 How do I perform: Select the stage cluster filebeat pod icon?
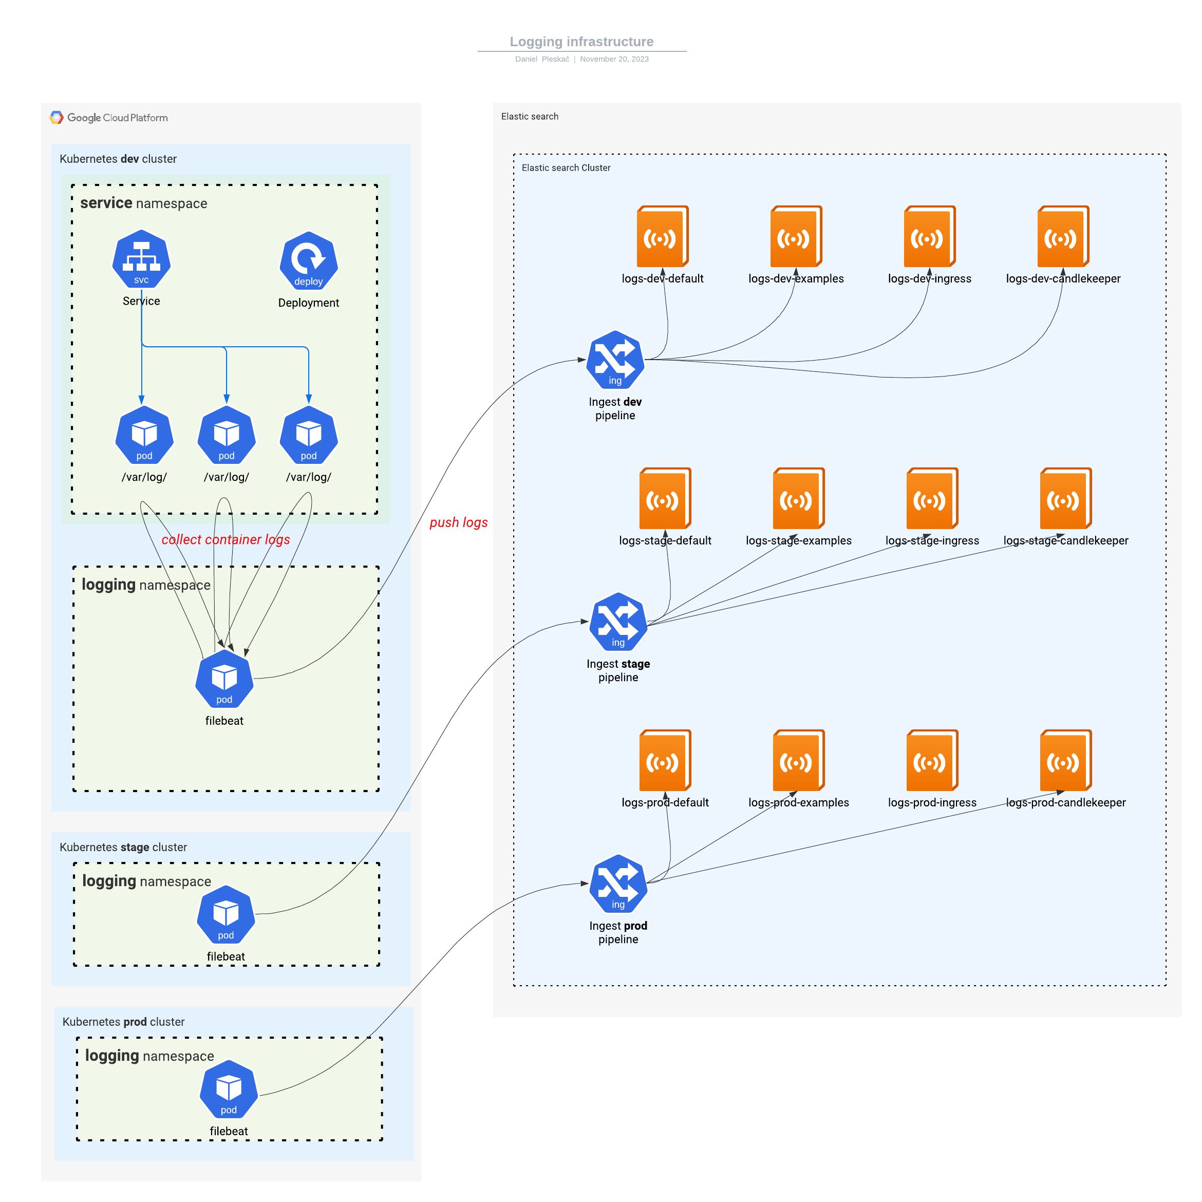226,914
